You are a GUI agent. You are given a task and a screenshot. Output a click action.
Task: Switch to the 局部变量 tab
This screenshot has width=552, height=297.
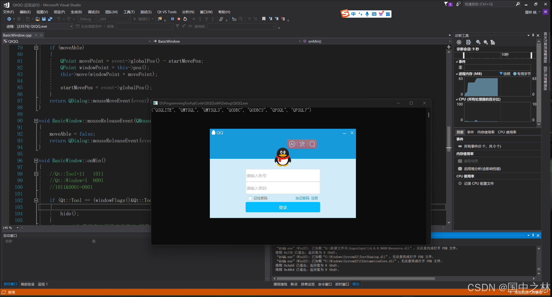click(28, 284)
